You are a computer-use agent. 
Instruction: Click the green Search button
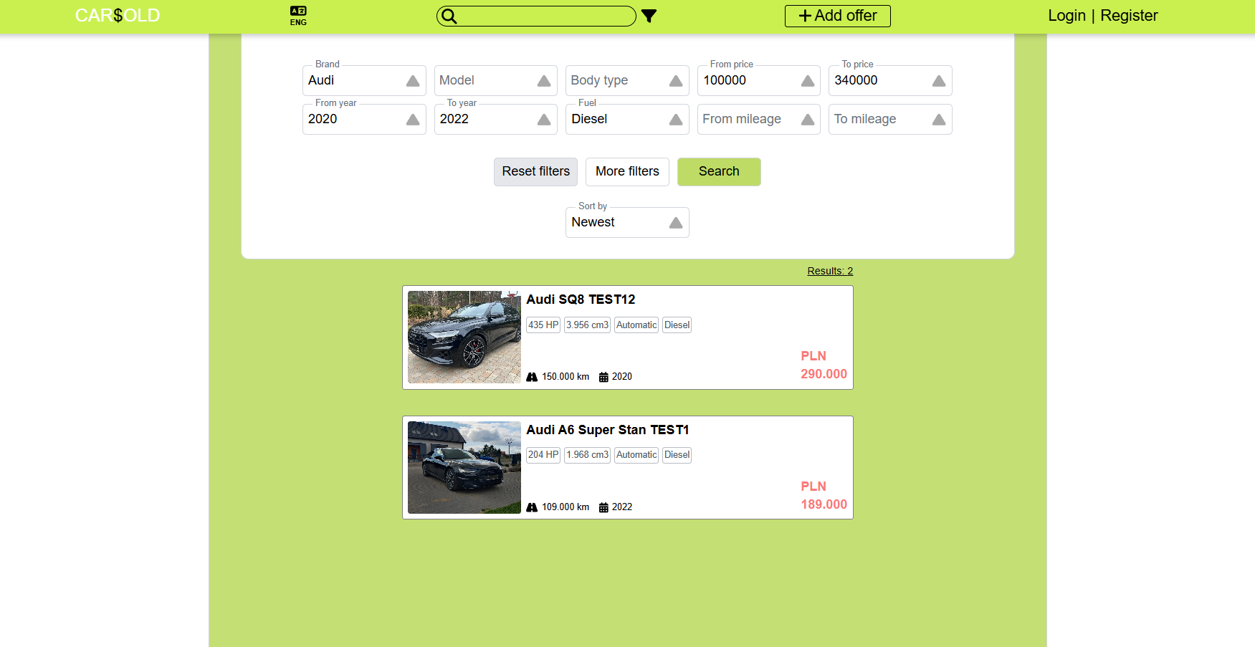[719, 172]
